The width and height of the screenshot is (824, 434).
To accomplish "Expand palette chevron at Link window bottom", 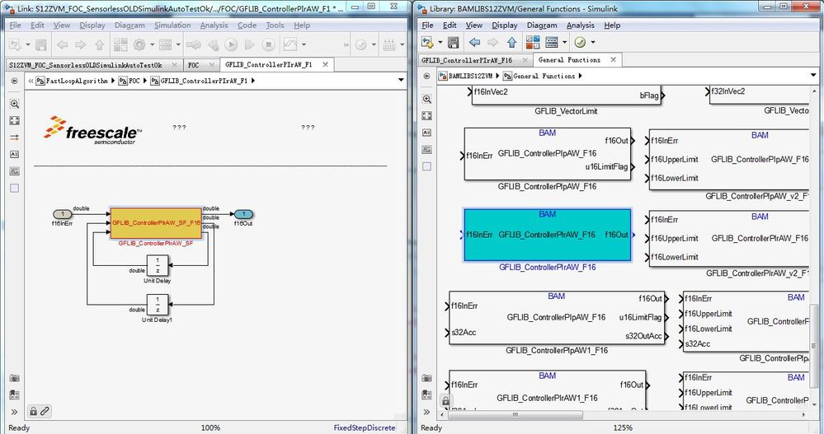I will (14, 412).
